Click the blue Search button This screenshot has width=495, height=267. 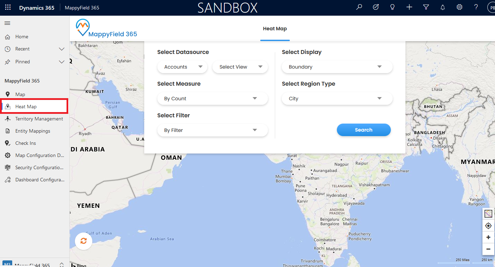[364, 130]
